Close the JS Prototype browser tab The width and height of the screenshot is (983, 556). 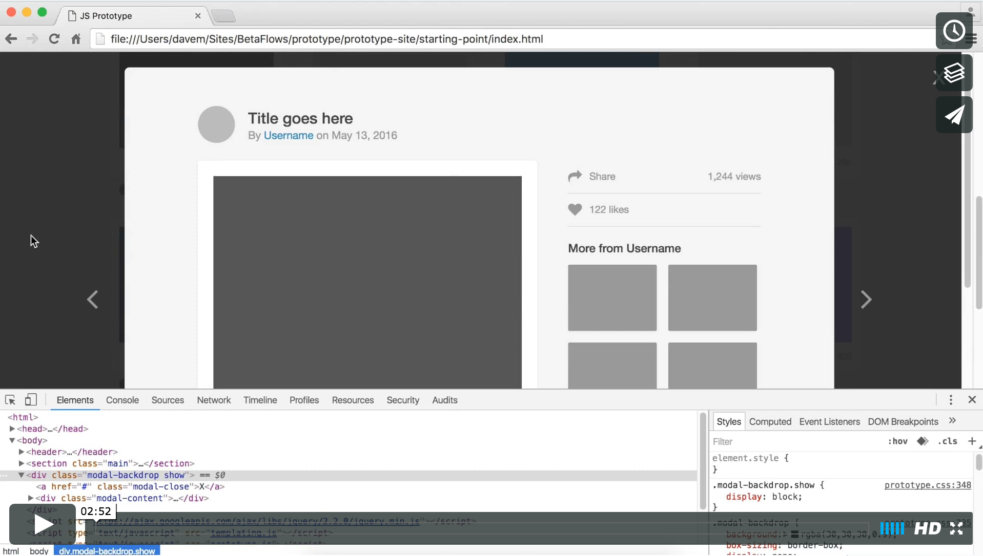pyautogui.click(x=198, y=16)
